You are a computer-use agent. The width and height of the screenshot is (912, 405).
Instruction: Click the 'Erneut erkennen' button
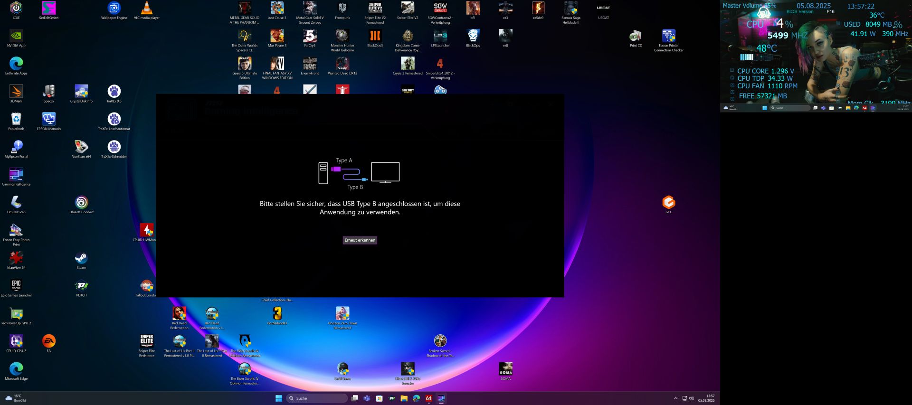pyautogui.click(x=360, y=240)
